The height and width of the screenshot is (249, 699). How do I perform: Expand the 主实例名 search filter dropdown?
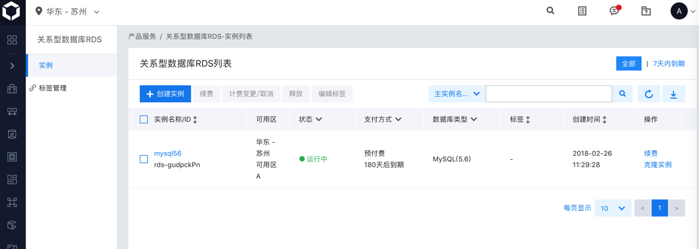pos(457,94)
